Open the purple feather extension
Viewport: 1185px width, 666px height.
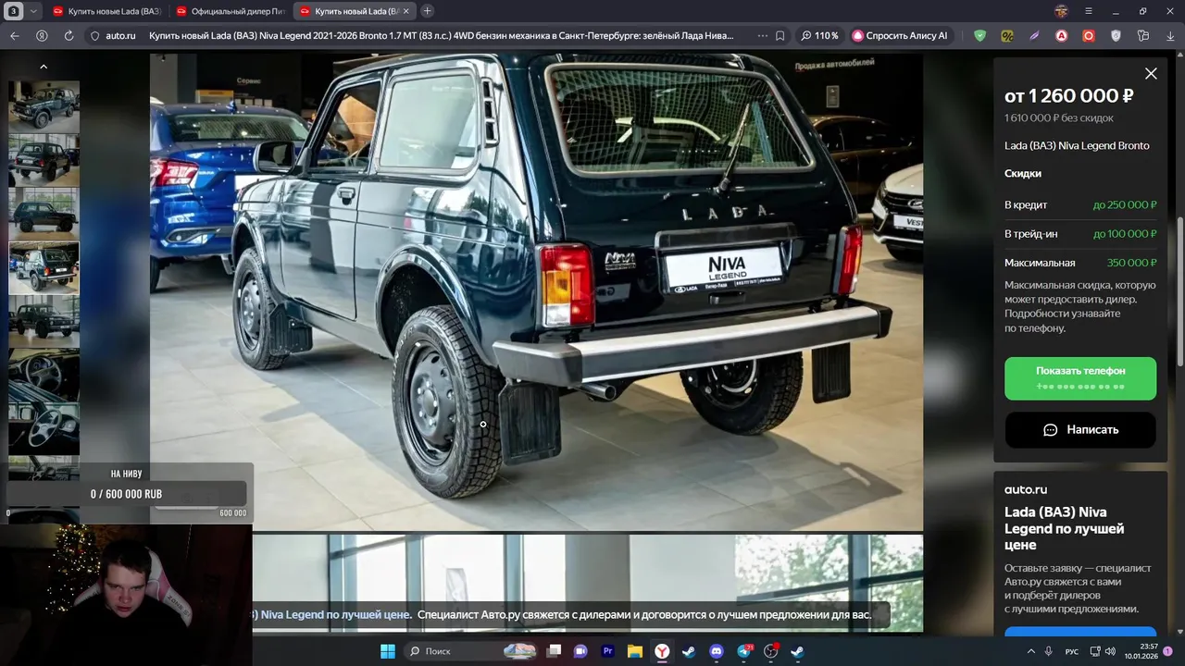click(1034, 36)
